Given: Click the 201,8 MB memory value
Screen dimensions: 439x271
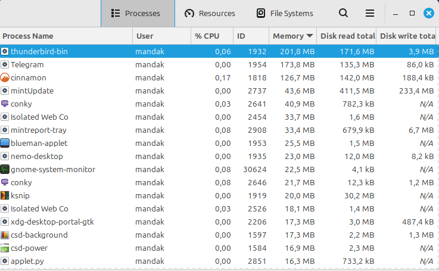Looking at the screenshot, I should [x=297, y=51].
